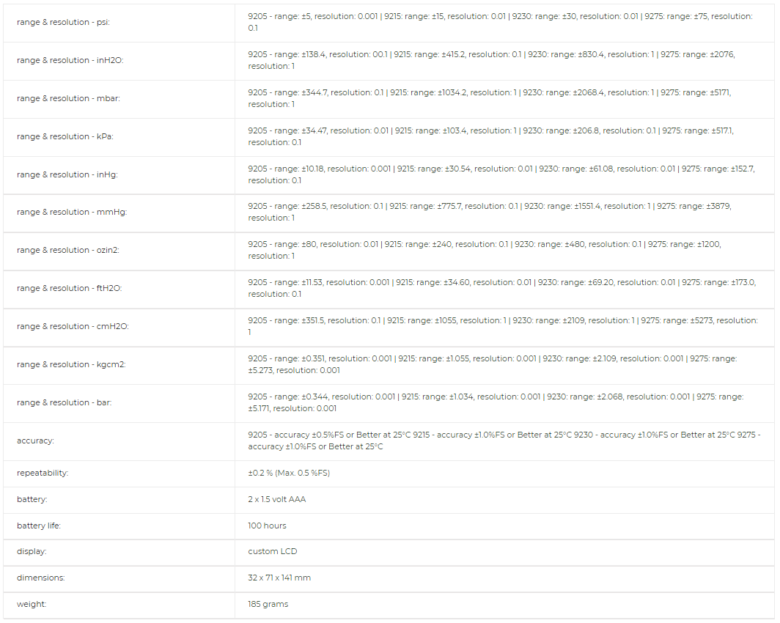The width and height of the screenshot is (780, 623).
Task: Click the 'battery life:' row label
Action: tap(39, 526)
